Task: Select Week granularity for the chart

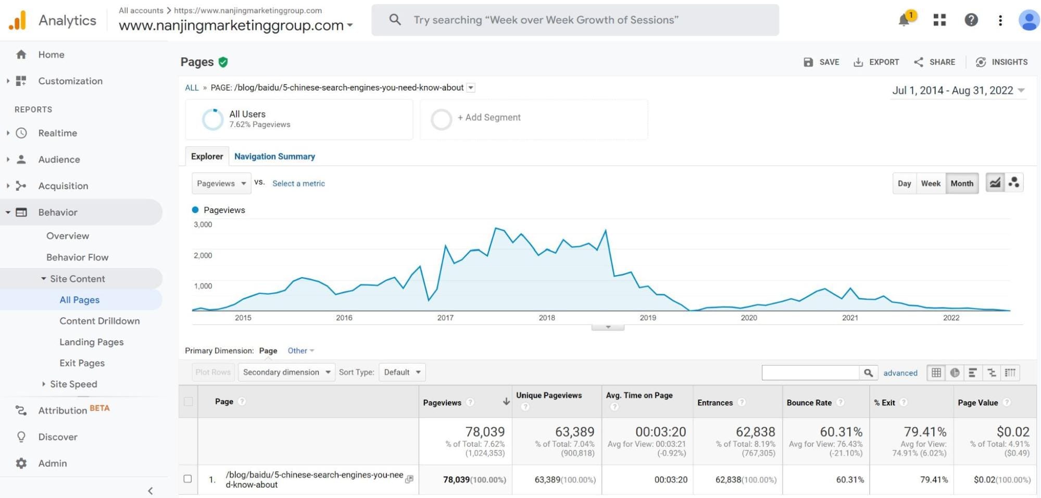Action: click(x=930, y=183)
